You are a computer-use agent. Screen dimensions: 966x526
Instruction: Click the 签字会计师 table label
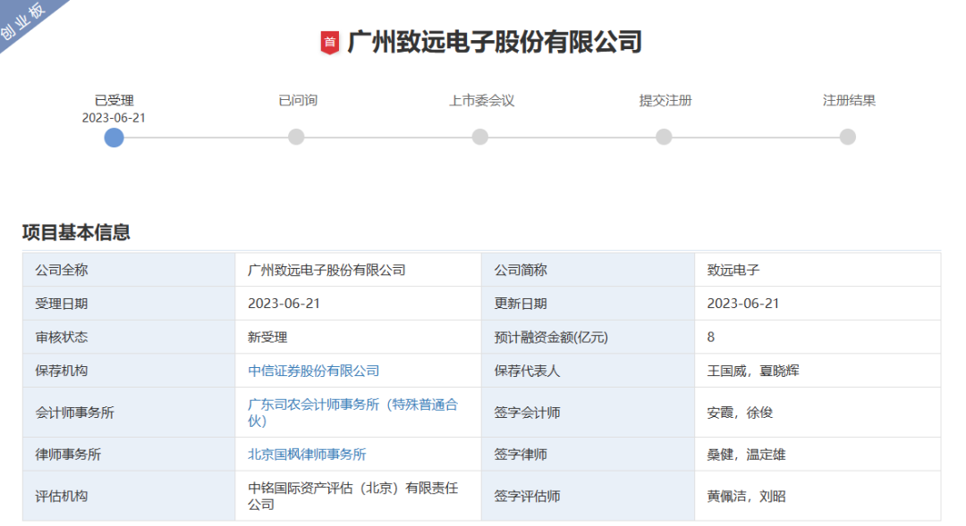click(x=527, y=413)
